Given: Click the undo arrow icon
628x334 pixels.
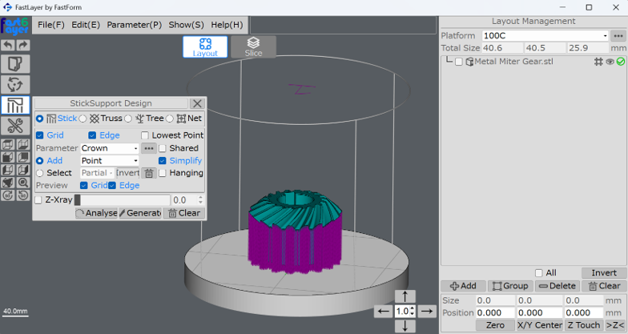Looking at the screenshot, I should point(8,46).
